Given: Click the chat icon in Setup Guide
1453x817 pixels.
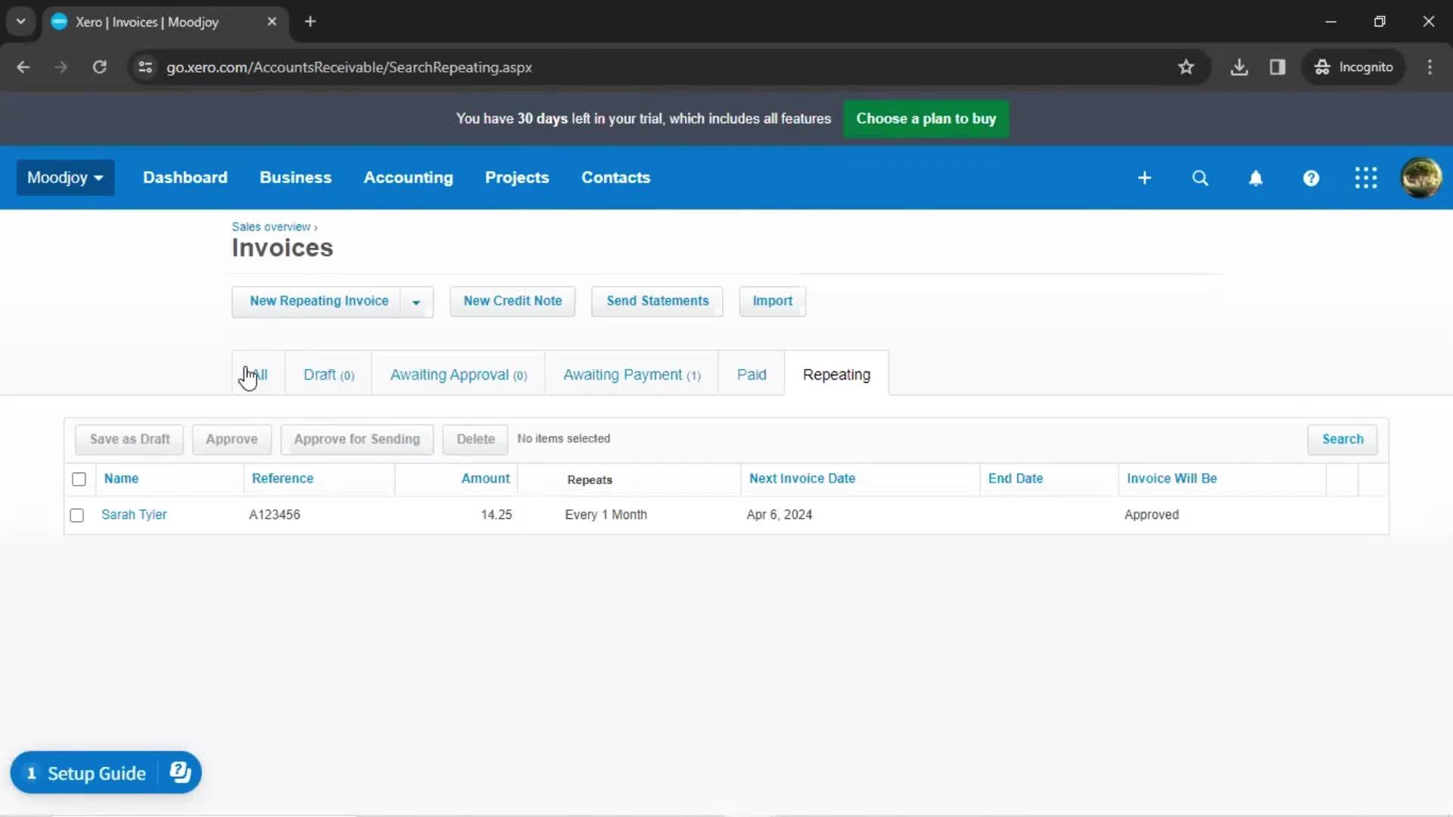Looking at the screenshot, I should coord(180,772).
